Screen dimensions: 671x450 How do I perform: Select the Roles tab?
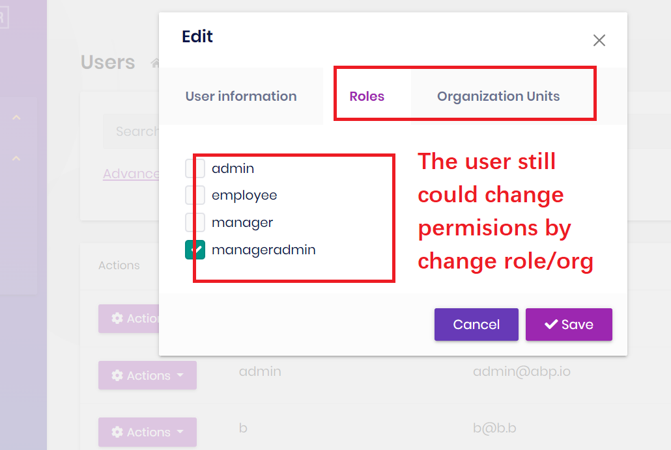[x=367, y=97]
